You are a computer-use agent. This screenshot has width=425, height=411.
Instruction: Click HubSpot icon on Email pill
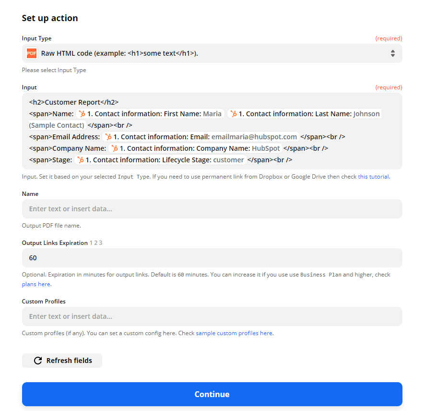(108, 137)
